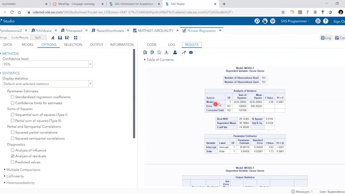Screen dimensions: 345x194
Task: Click the Split view button
Action: 38,38
